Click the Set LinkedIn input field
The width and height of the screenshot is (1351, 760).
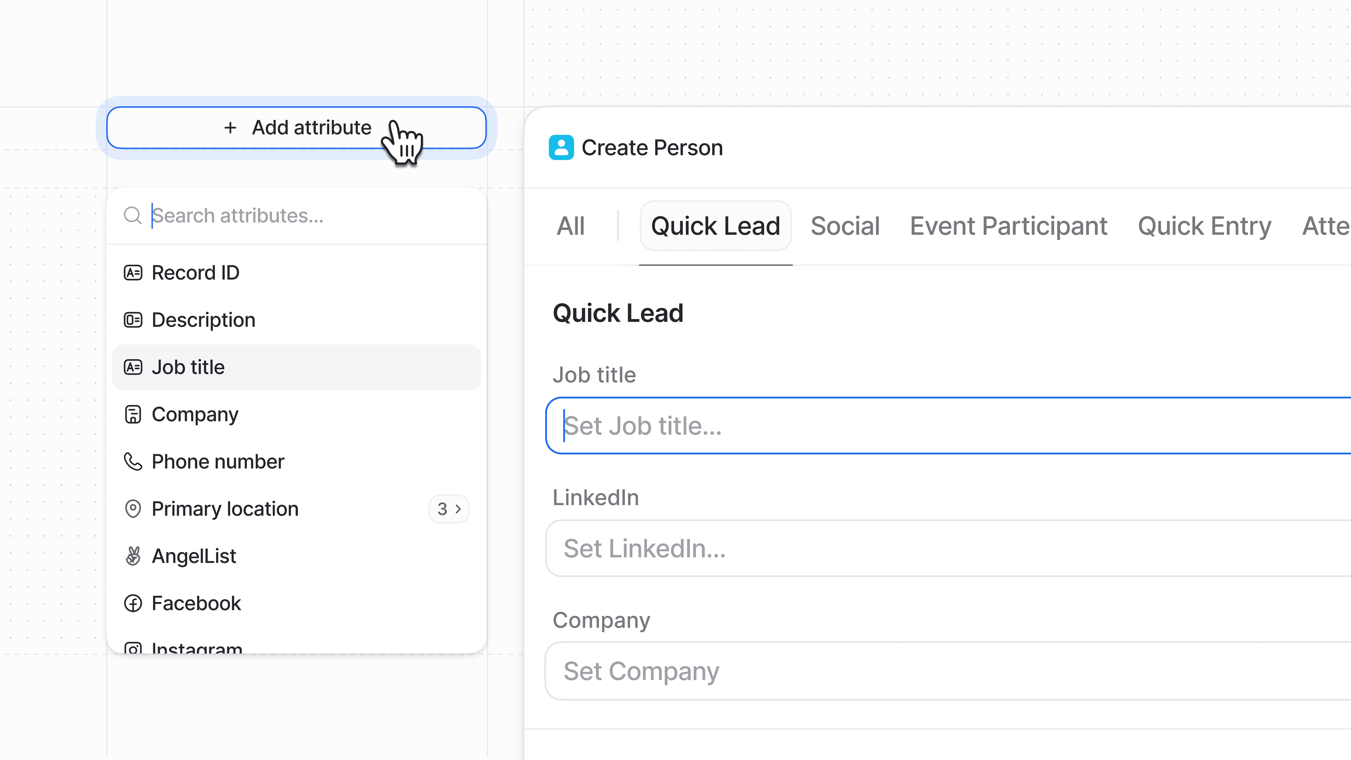pyautogui.click(x=944, y=548)
